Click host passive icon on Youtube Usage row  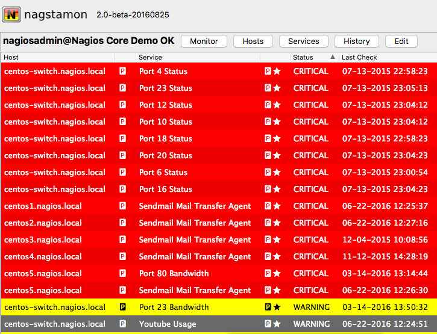[122, 324]
